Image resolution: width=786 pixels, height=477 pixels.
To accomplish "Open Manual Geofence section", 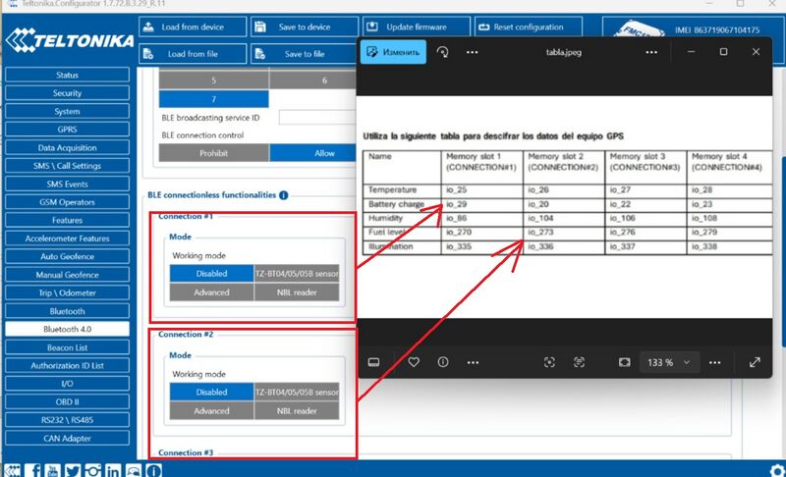I will click(67, 275).
